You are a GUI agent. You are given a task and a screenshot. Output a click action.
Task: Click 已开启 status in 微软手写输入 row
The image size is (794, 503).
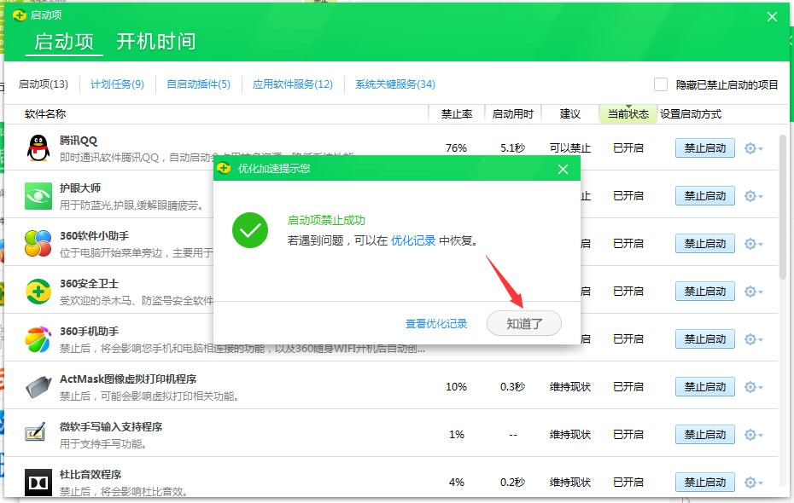click(628, 435)
